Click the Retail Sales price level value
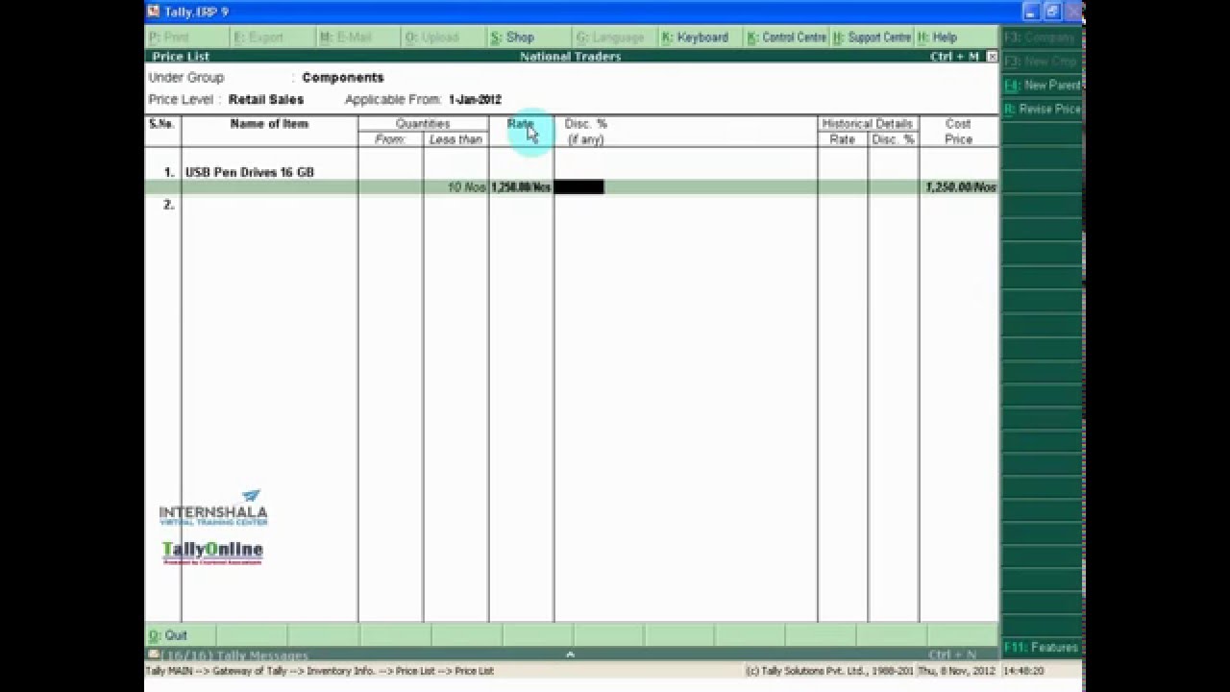 click(266, 100)
